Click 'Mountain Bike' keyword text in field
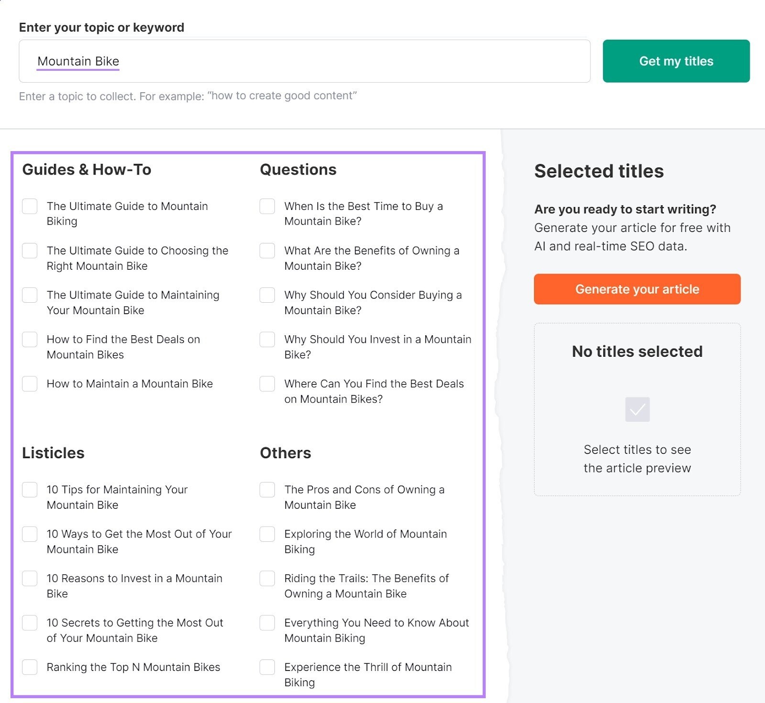The image size is (765, 703). pyautogui.click(x=78, y=61)
